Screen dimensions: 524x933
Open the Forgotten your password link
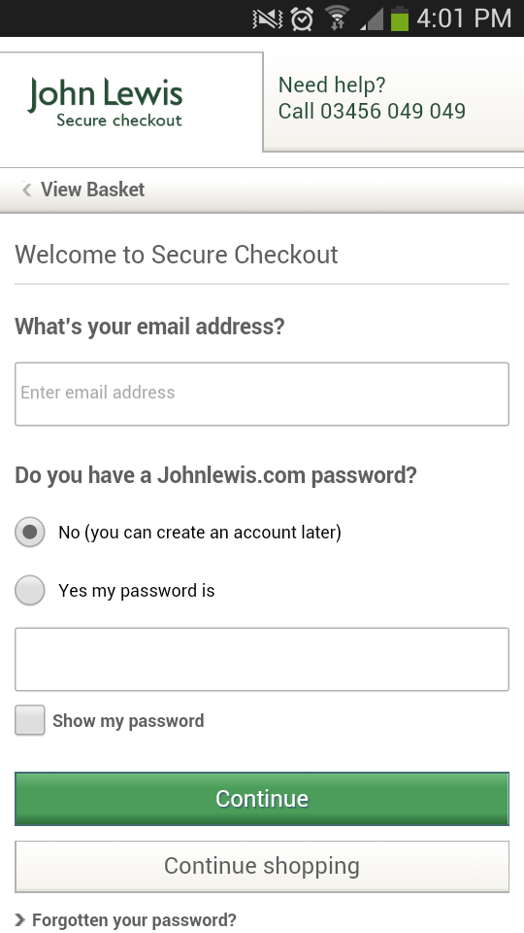tap(134, 920)
